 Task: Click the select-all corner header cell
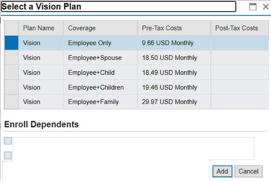click(x=11, y=28)
